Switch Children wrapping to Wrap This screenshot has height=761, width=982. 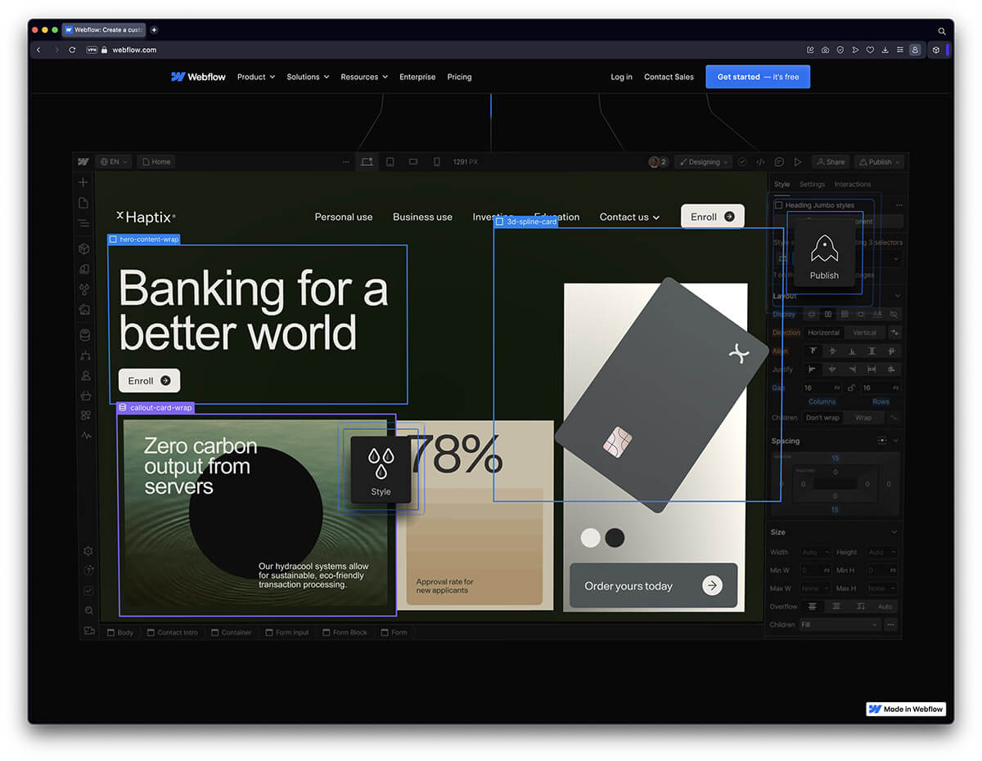click(x=863, y=418)
